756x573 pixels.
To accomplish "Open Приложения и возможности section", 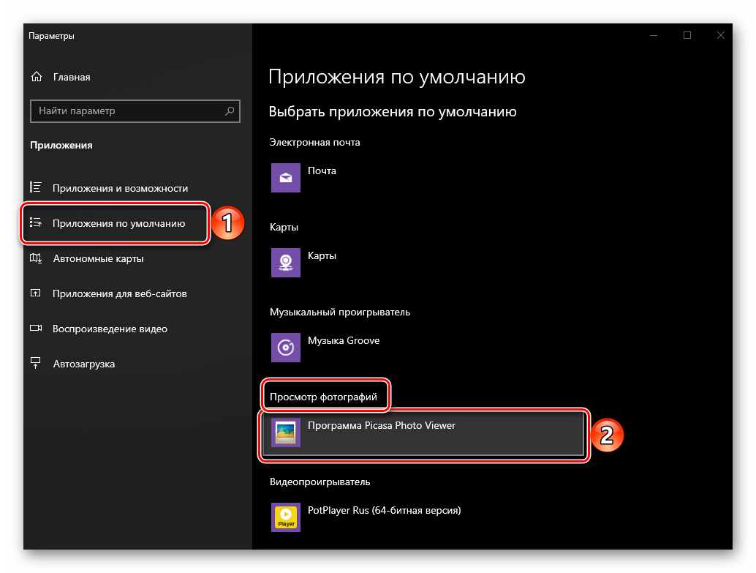I will tap(120, 188).
